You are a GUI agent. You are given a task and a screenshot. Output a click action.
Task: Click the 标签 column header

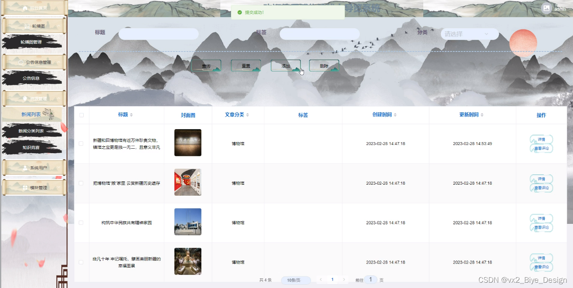303,115
